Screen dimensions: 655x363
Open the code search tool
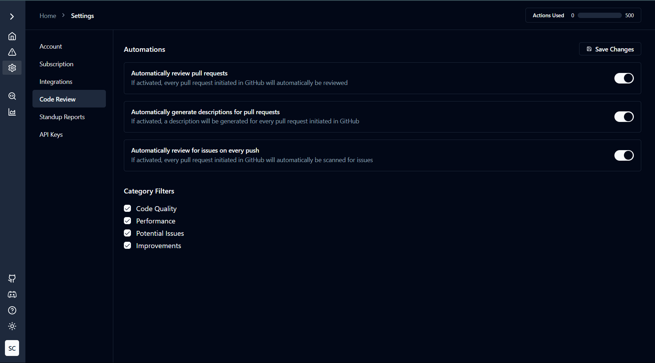click(12, 96)
